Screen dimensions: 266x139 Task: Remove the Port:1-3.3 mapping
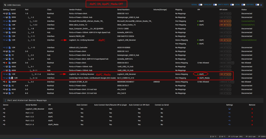click(252, 121)
